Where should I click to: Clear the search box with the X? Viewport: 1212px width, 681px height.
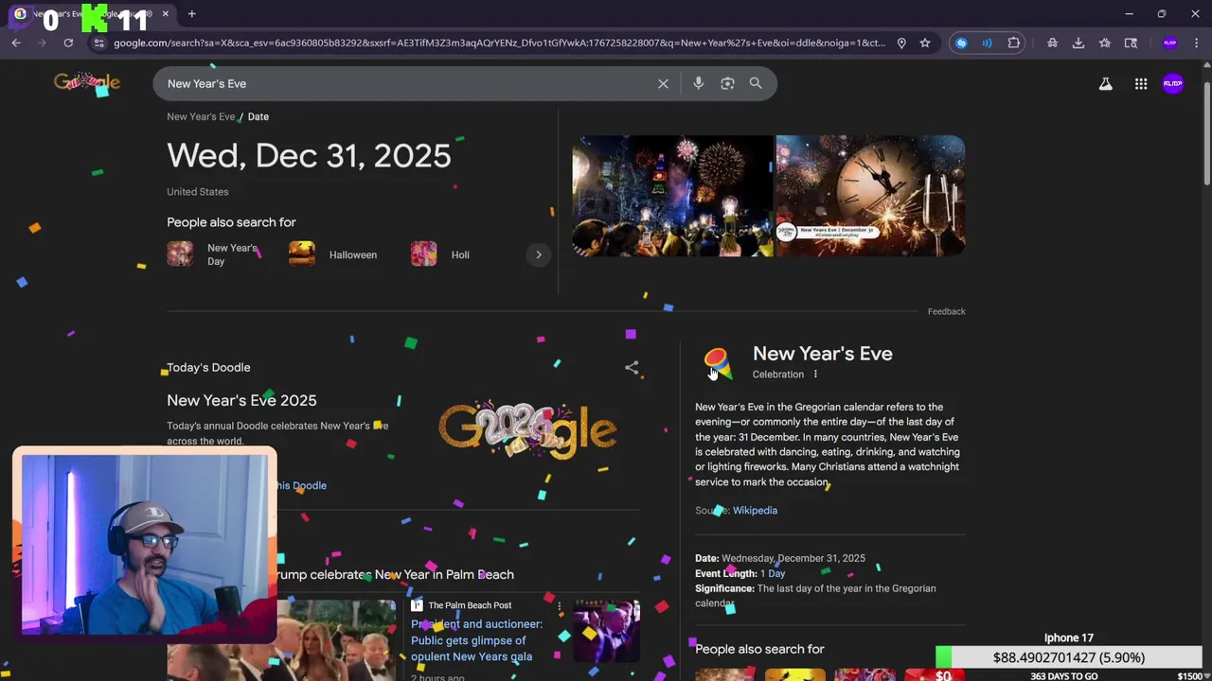[x=663, y=83]
